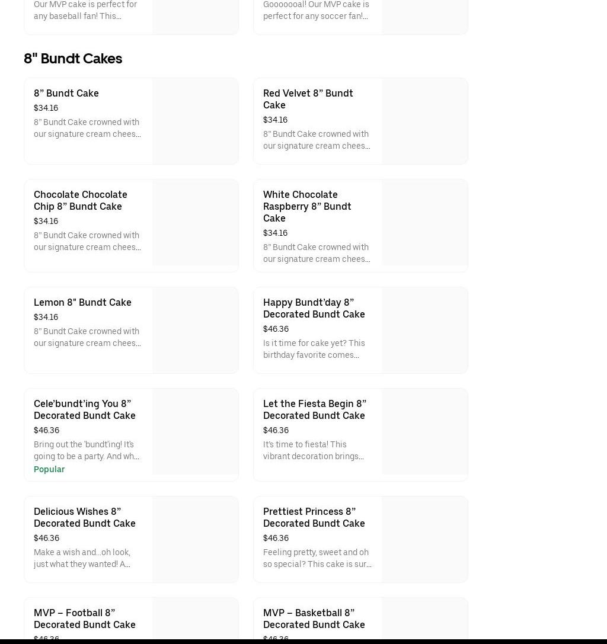
Task: Click the Red Velvet cake image thumbnail
Action: (x=424, y=121)
